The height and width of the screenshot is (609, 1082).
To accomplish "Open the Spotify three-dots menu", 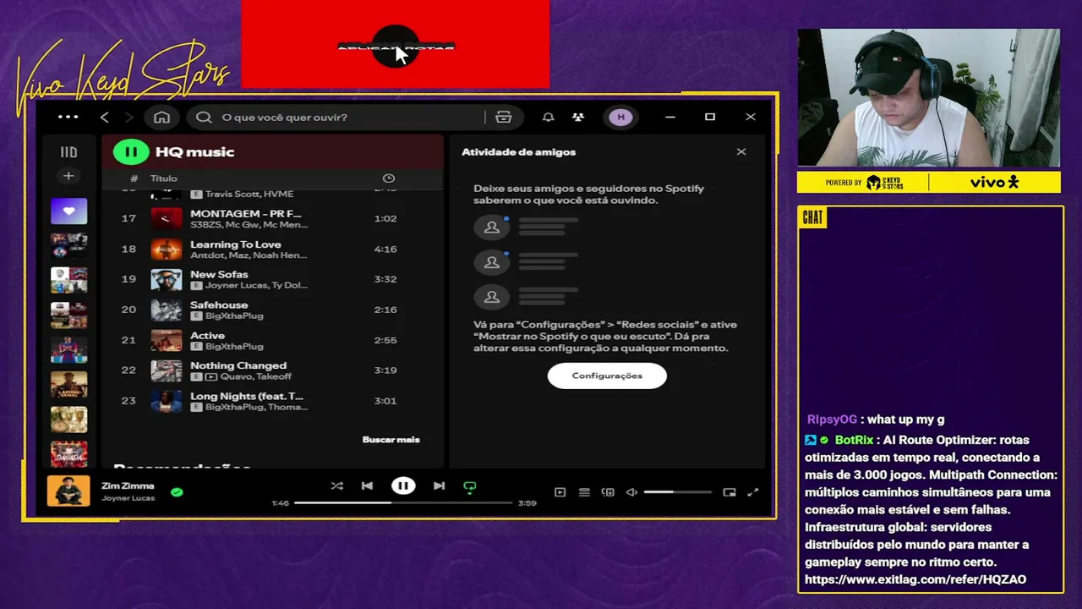I will pos(68,117).
